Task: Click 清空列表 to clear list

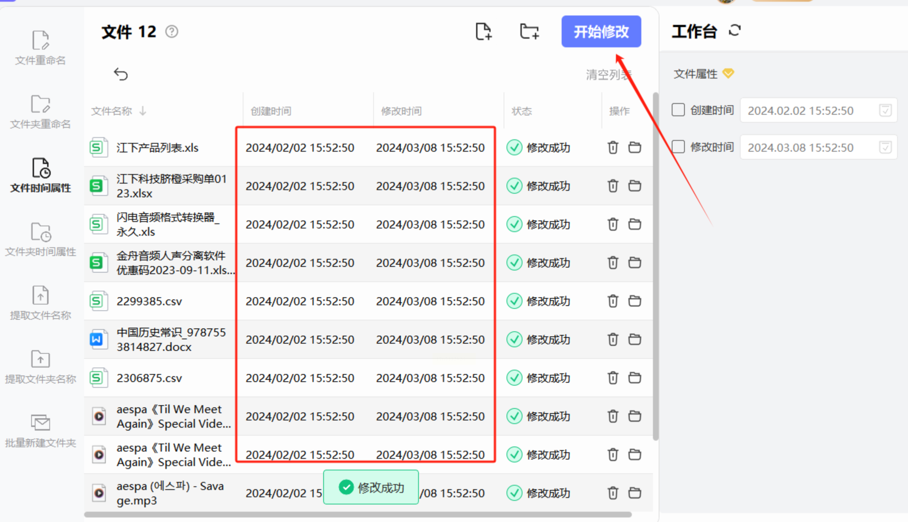Action: [608, 75]
